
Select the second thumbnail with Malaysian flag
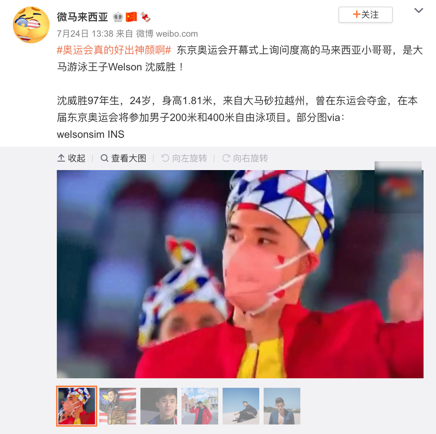point(118,406)
